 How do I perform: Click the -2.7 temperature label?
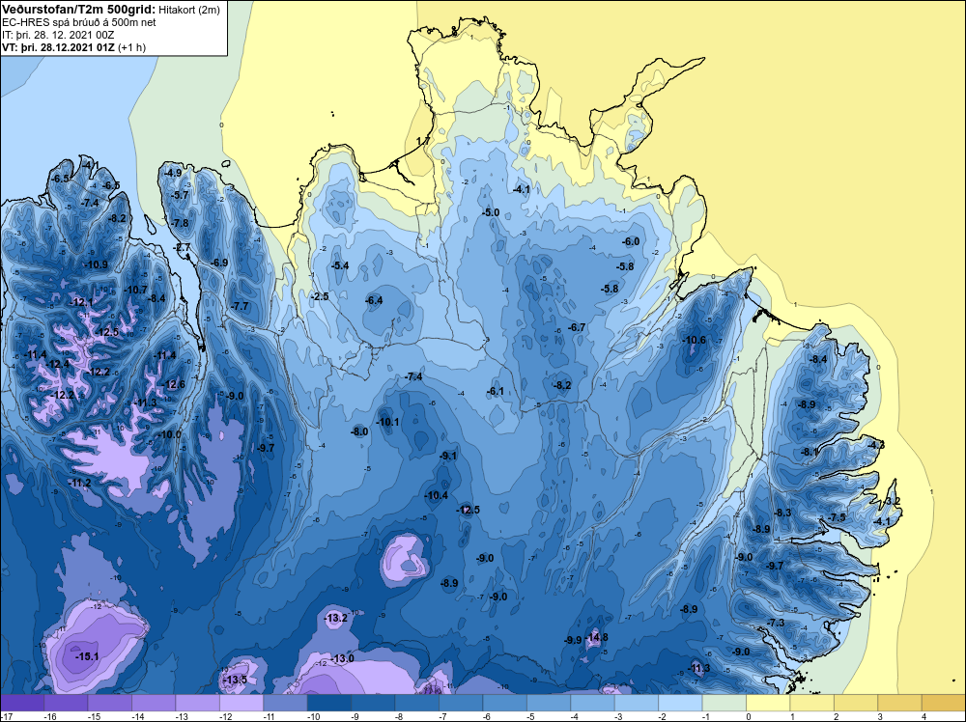coord(183,247)
